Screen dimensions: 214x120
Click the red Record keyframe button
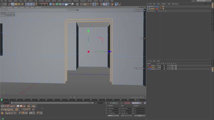click(125, 103)
